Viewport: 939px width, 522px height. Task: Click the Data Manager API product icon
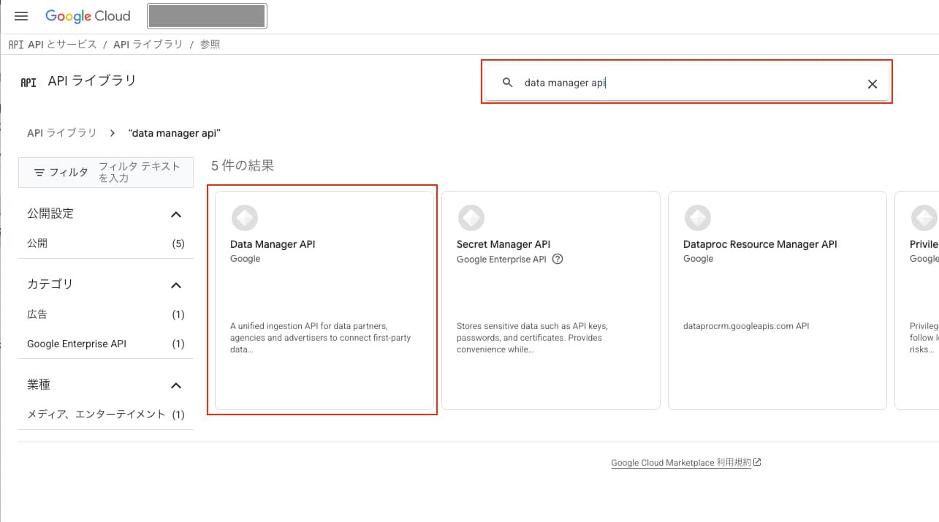(x=245, y=218)
